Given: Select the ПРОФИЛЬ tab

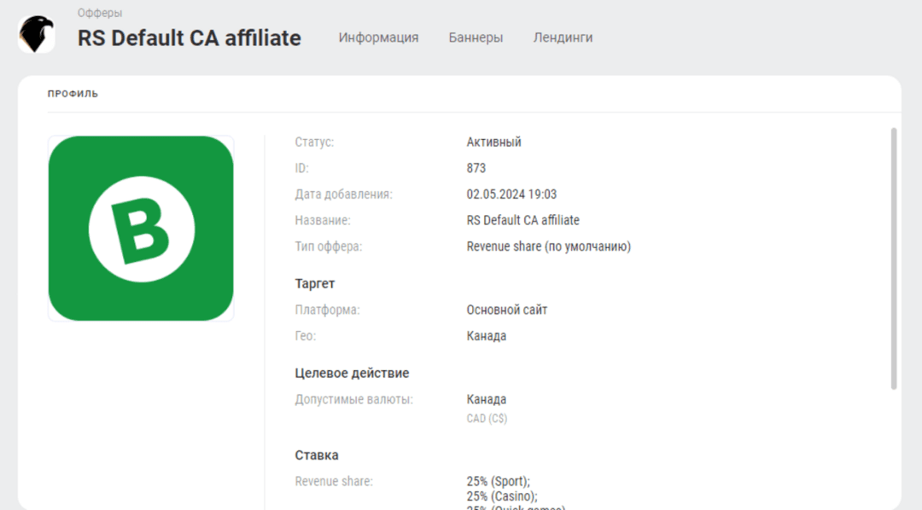Looking at the screenshot, I should pos(73,95).
